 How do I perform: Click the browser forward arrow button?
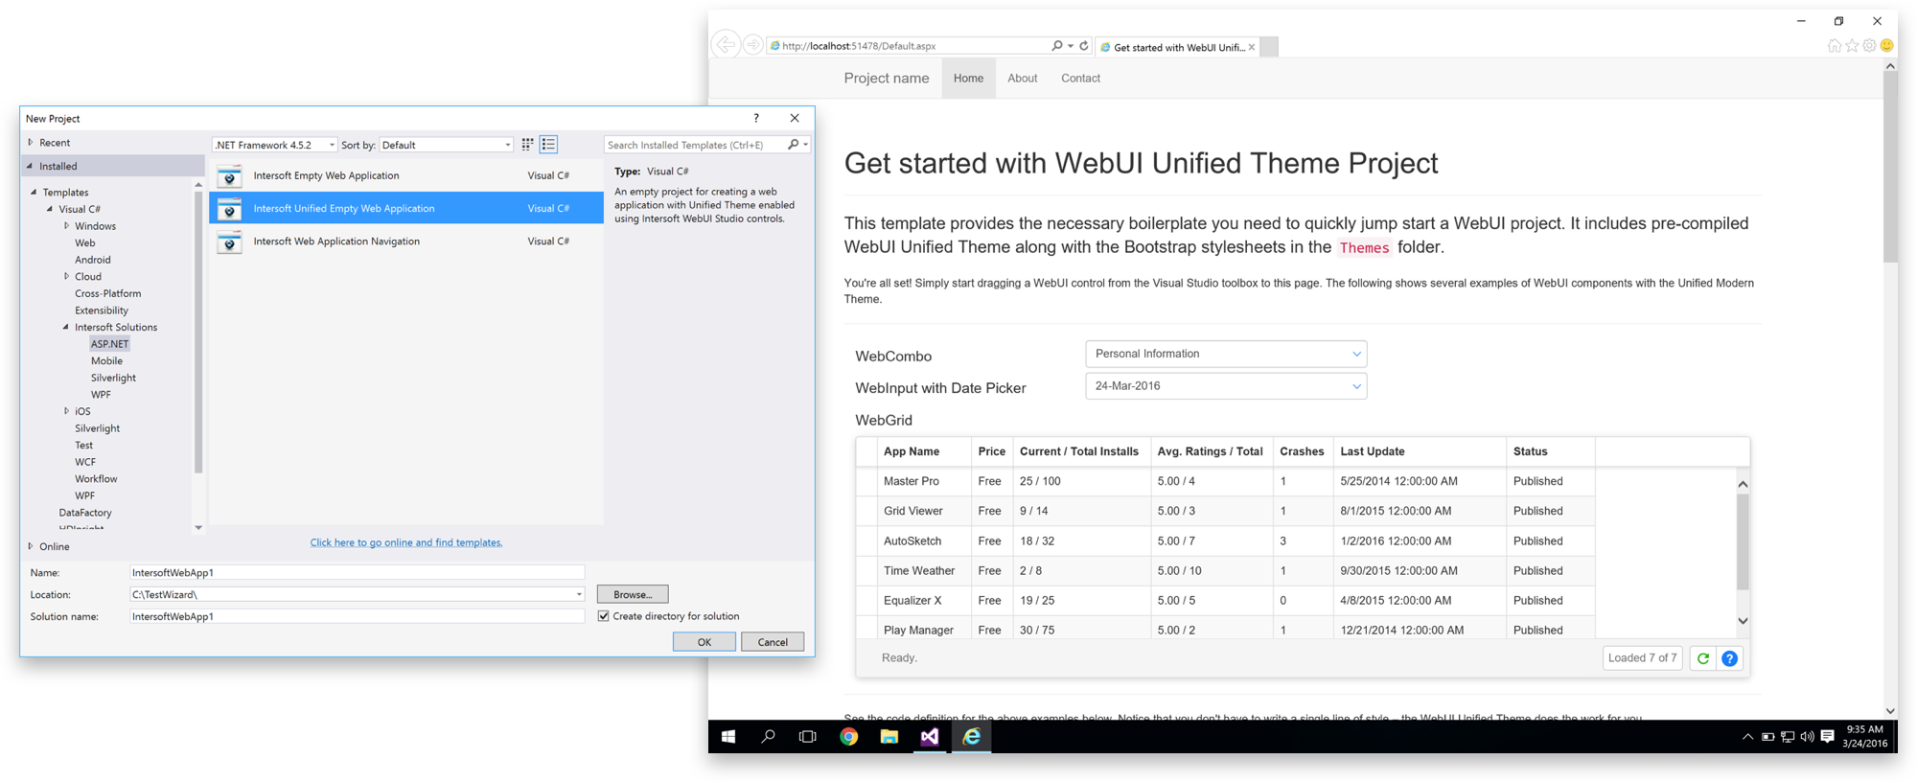click(x=753, y=45)
